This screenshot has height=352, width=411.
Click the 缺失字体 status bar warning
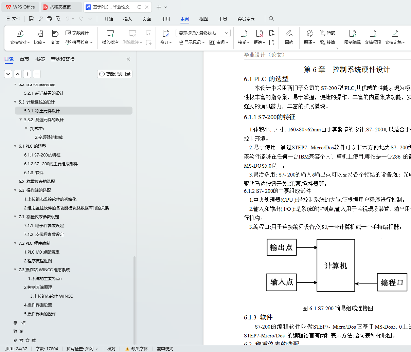137,349
